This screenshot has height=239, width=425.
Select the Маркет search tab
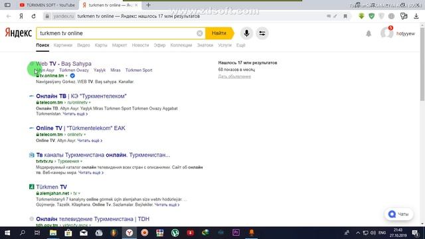point(120,45)
